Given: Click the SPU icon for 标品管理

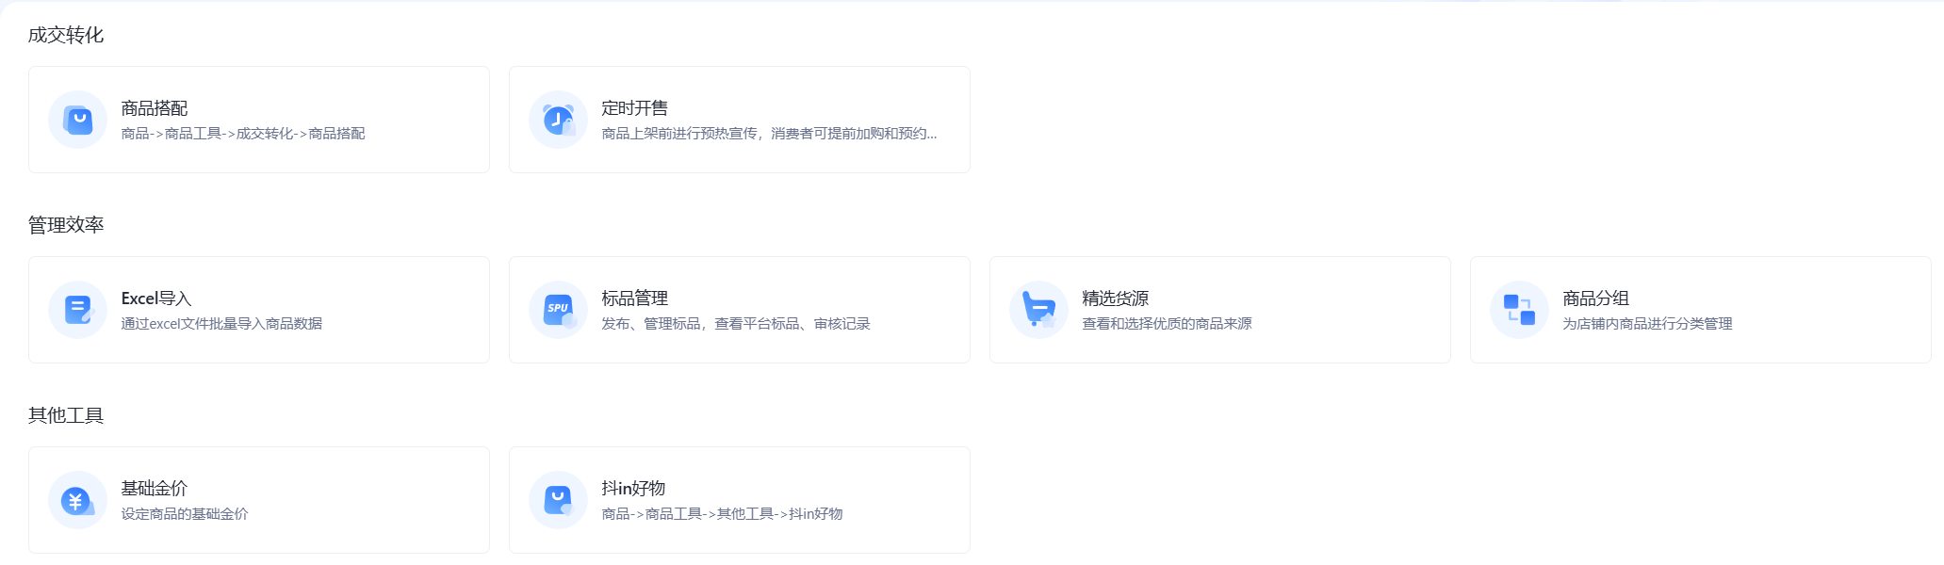Looking at the screenshot, I should tap(558, 310).
